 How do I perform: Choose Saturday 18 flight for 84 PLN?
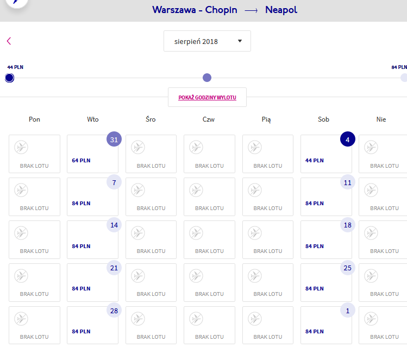pyautogui.click(x=326, y=239)
